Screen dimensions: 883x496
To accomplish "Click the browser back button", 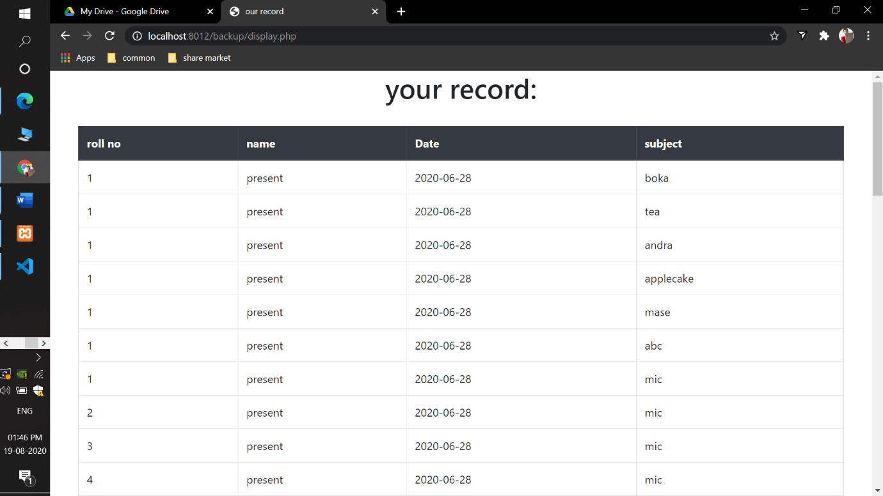I will pyautogui.click(x=65, y=36).
